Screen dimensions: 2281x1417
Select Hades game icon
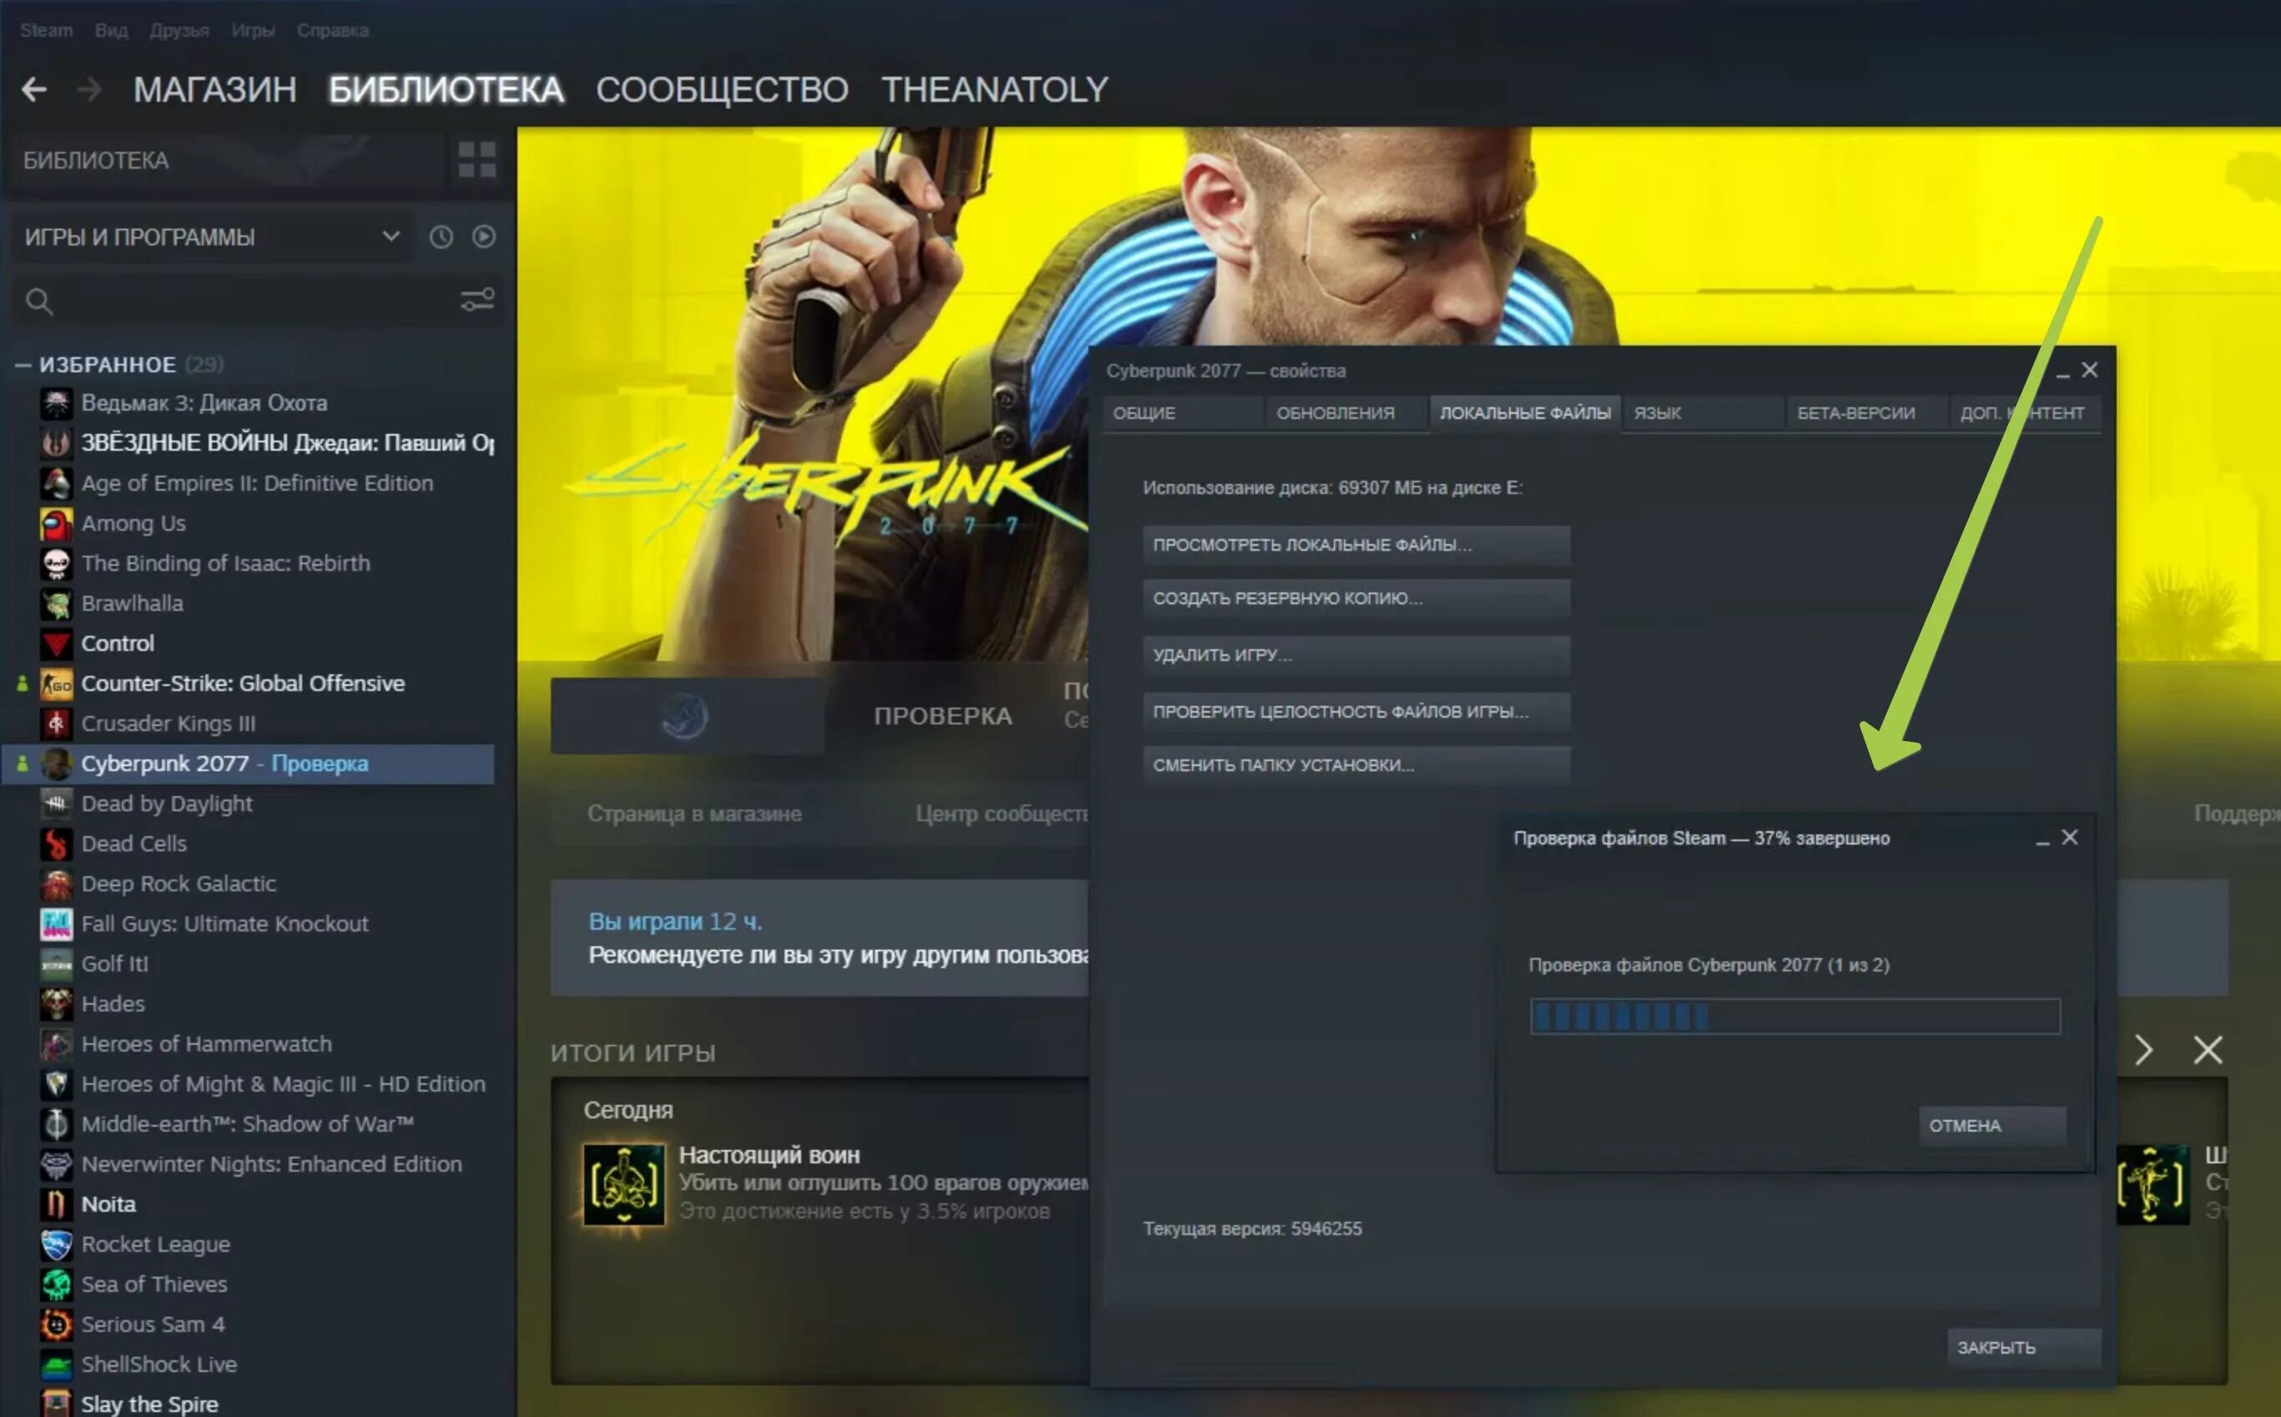pos(56,1005)
